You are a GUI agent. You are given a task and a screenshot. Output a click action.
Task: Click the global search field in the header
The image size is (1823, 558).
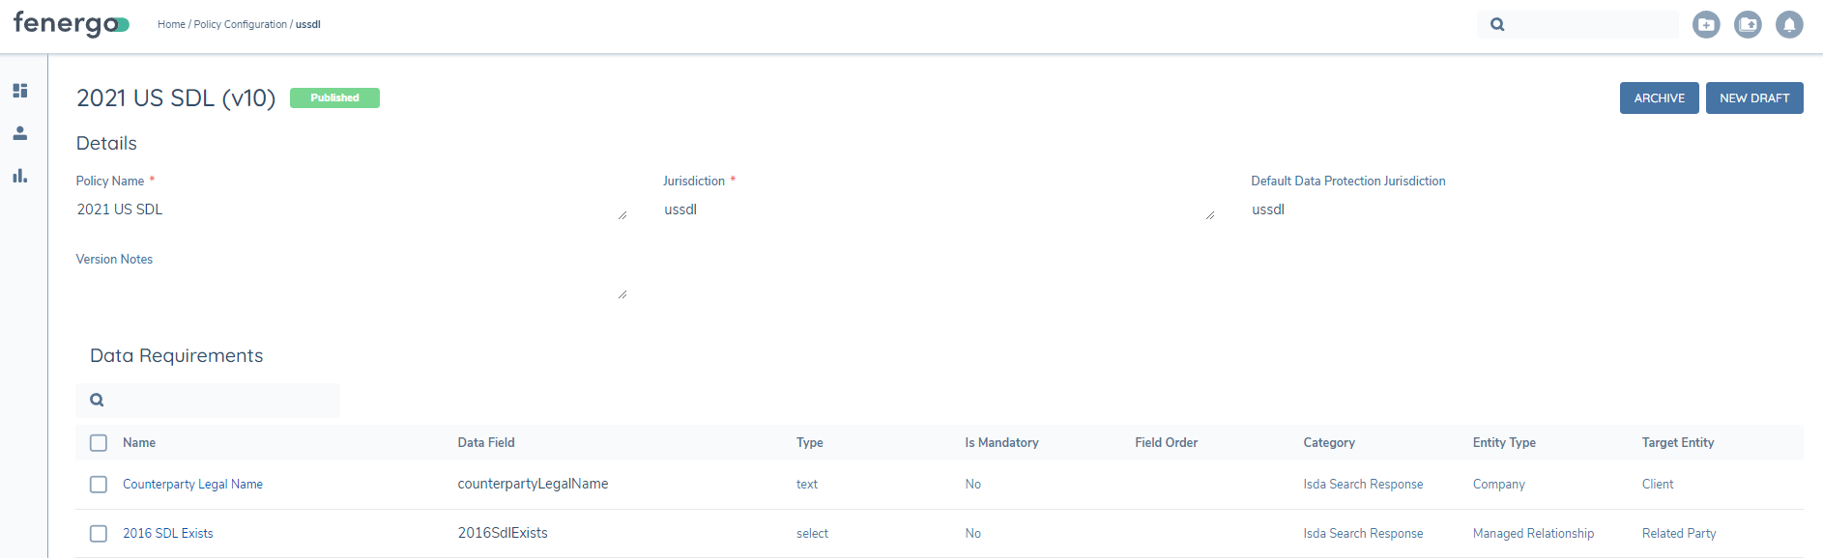coord(1593,25)
